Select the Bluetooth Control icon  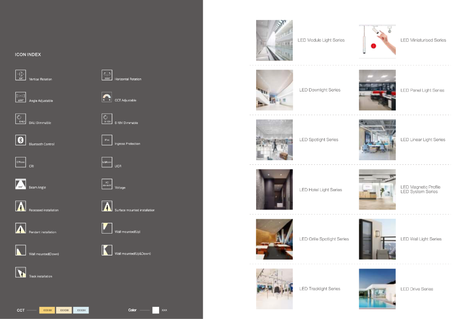pos(21,140)
